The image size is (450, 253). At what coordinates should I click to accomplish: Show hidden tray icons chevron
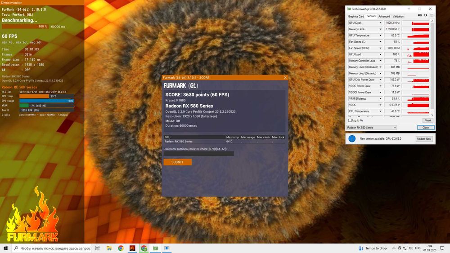coord(394,248)
